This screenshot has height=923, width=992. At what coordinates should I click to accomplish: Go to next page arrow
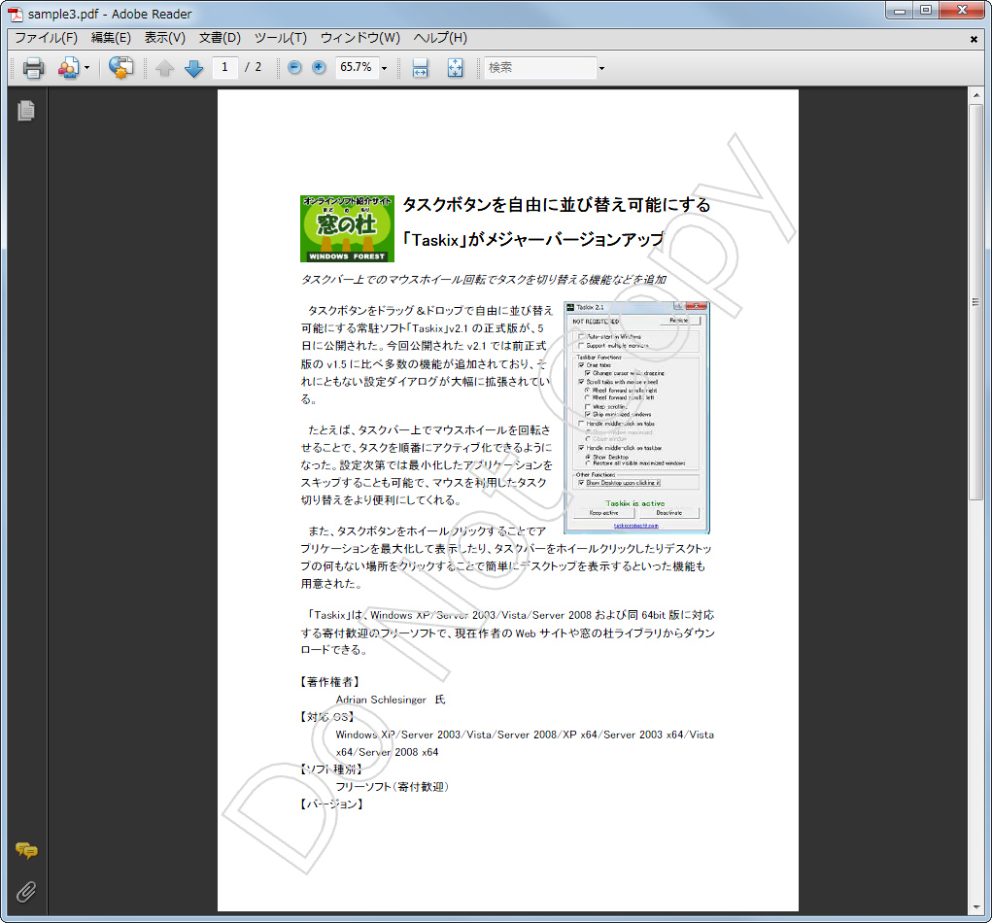coord(193,68)
